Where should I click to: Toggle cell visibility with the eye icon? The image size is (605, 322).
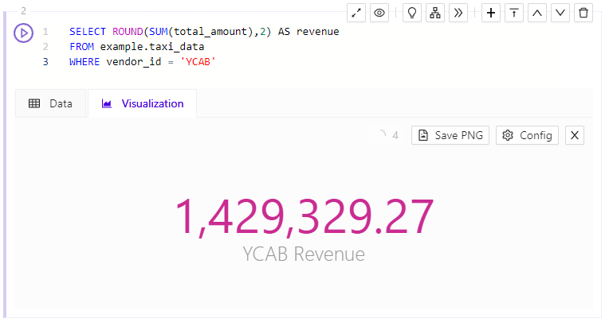(379, 13)
